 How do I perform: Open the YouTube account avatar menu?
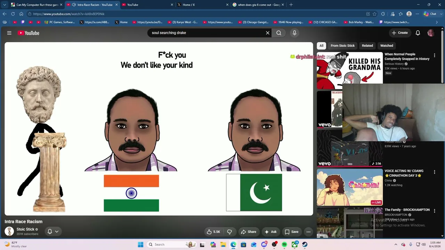point(431,33)
